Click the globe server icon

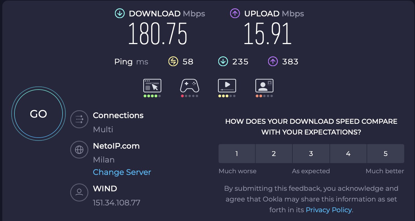click(79, 150)
